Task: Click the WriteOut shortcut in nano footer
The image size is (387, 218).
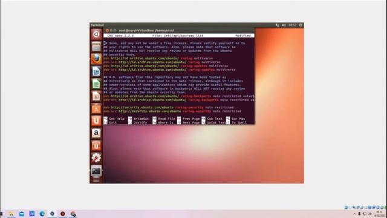Action: click(138, 119)
